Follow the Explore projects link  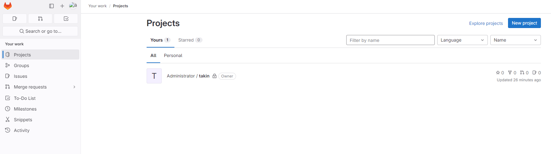(x=486, y=23)
